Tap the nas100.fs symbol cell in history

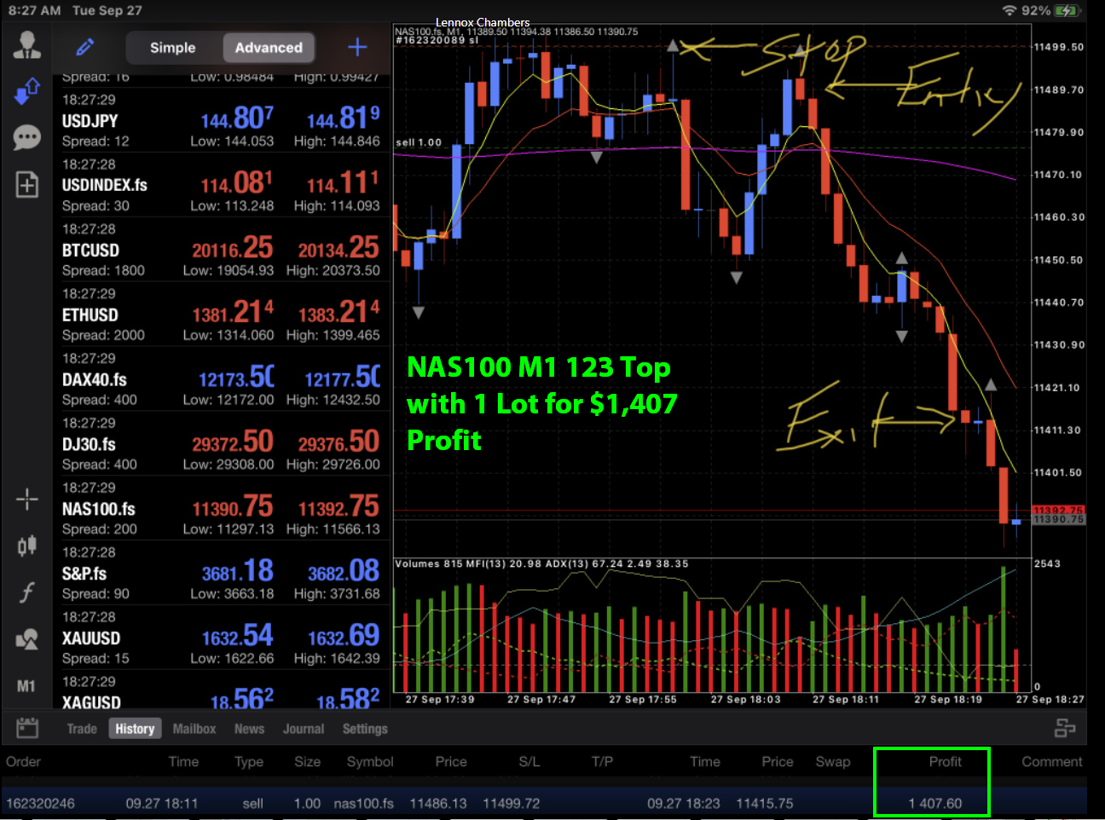pos(364,804)
